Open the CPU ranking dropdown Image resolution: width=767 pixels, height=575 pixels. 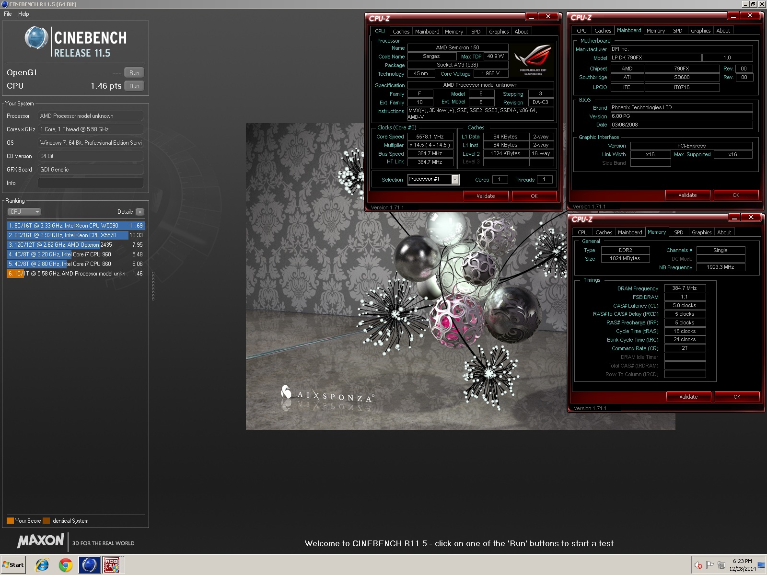click(24, 212)
